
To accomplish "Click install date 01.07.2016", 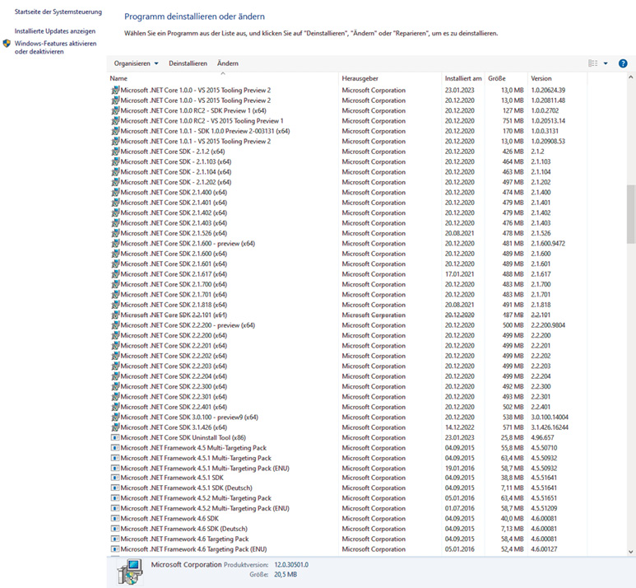I will point(460,508).
